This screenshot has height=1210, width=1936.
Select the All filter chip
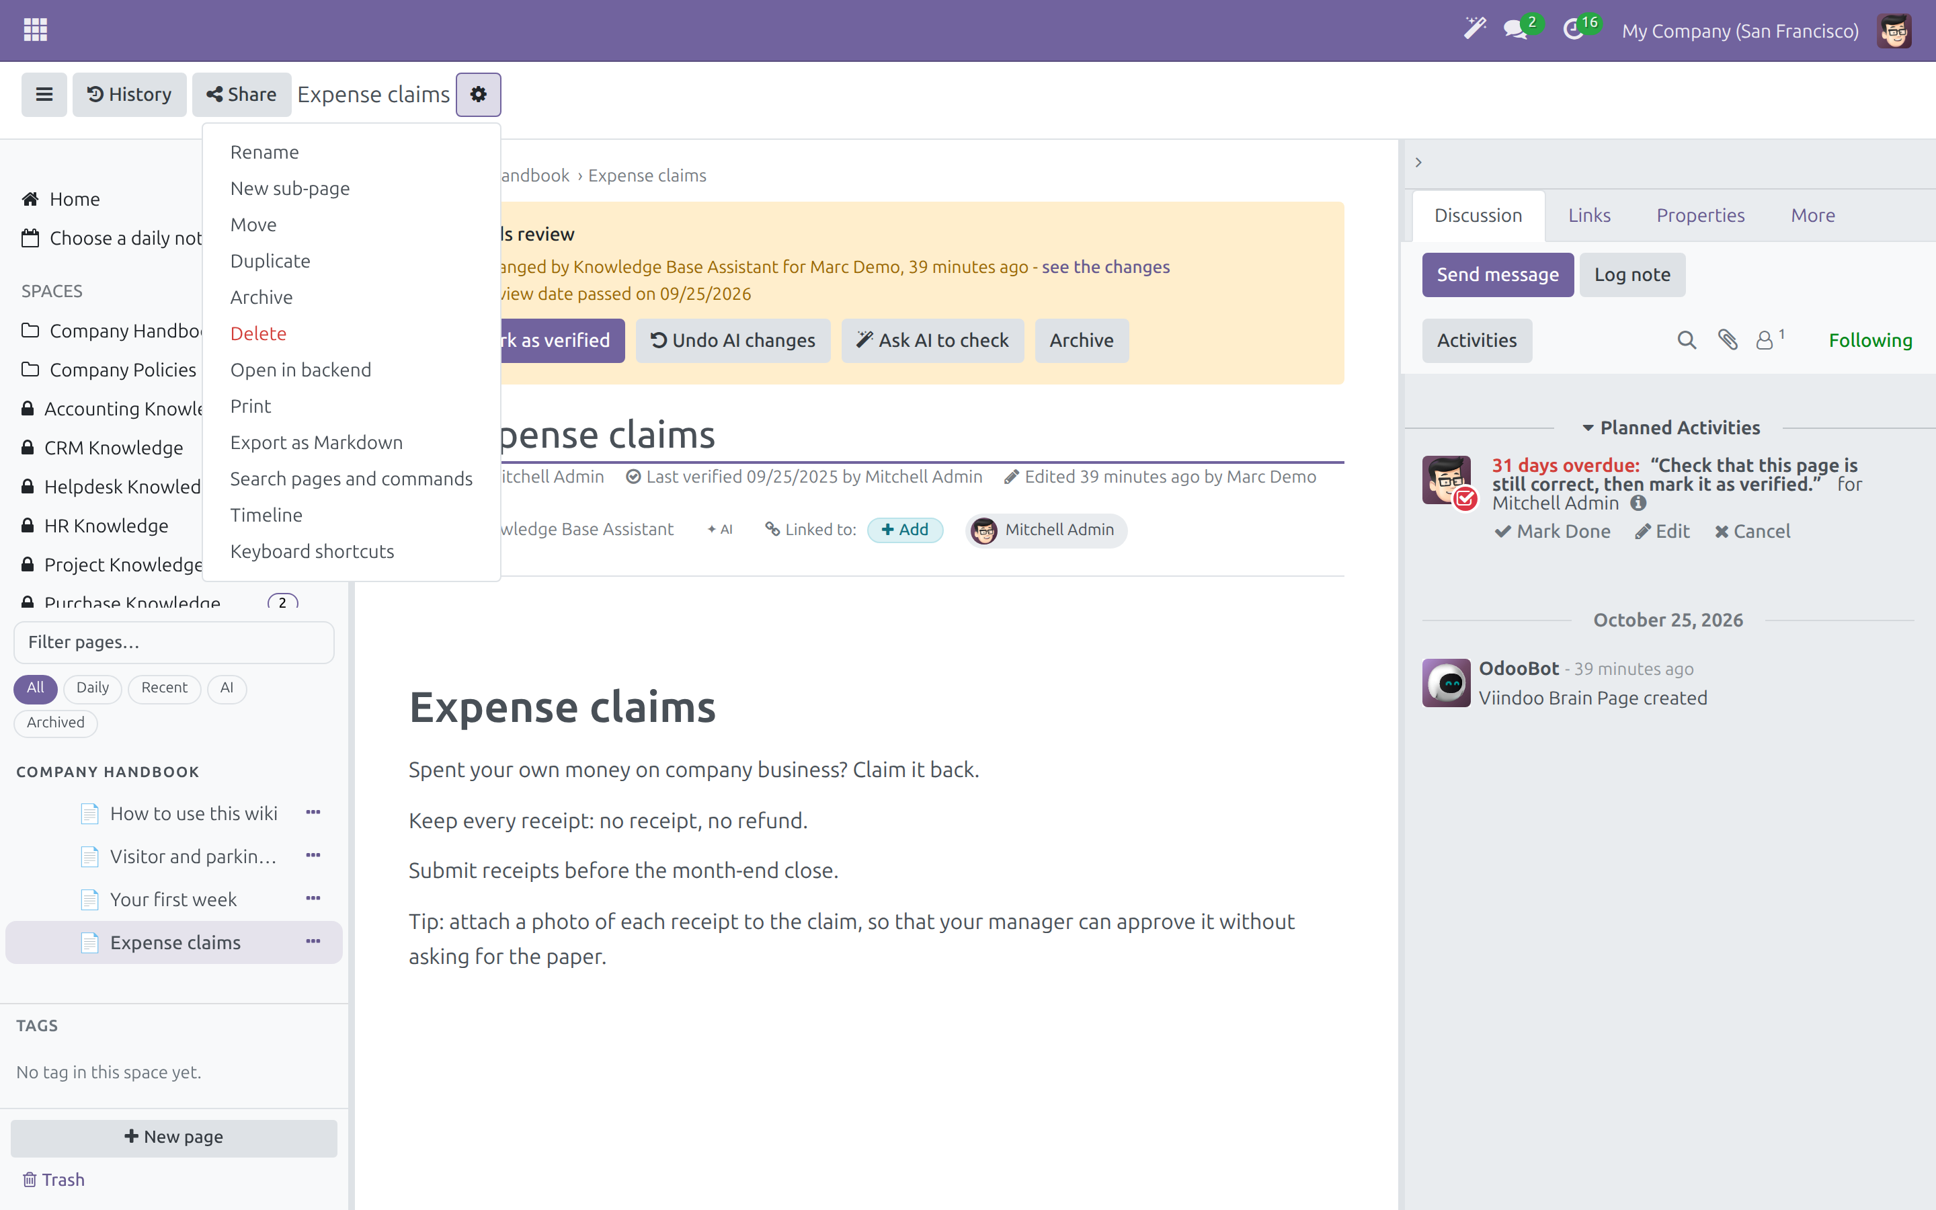point(35,688)
